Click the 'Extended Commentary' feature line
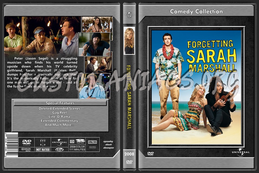The height and width of the screenshot is (173, 259). 60,121
